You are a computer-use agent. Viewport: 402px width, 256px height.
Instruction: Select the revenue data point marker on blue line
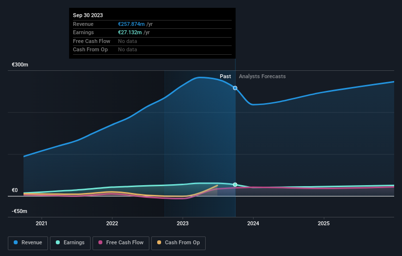235,88
